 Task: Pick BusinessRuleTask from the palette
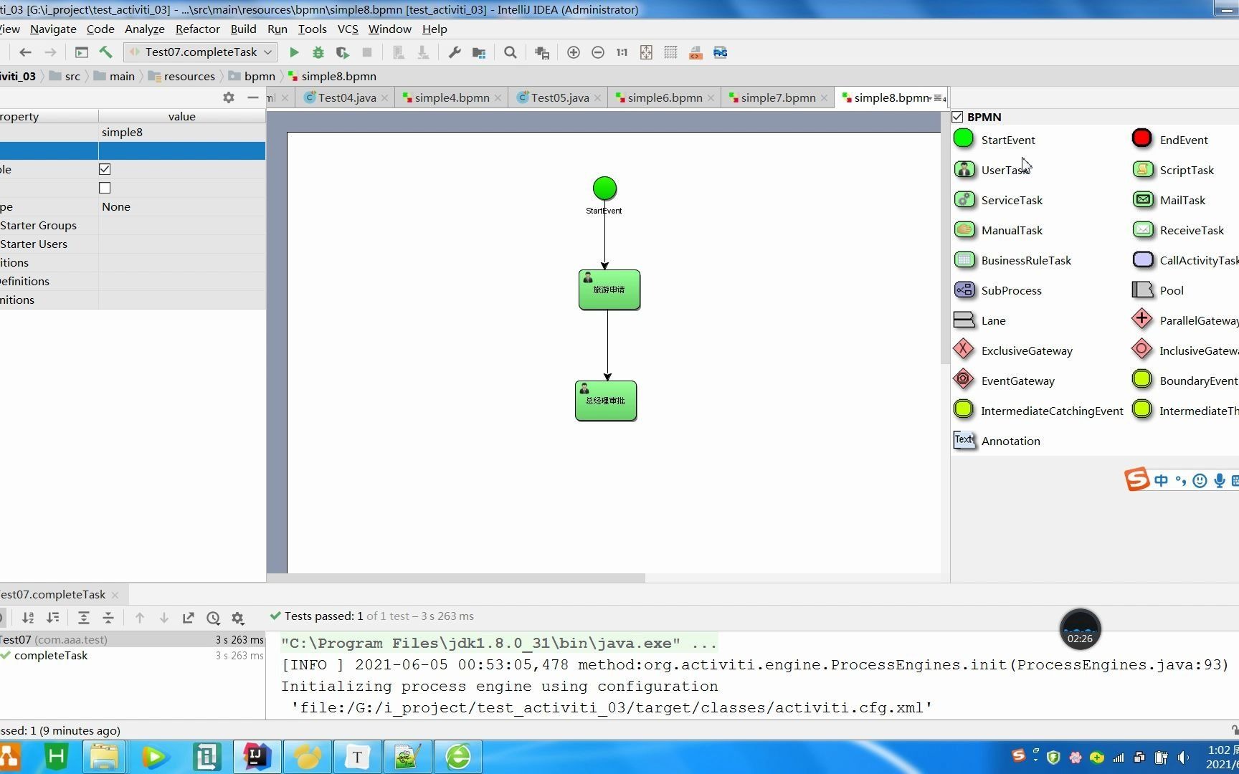1012,260
